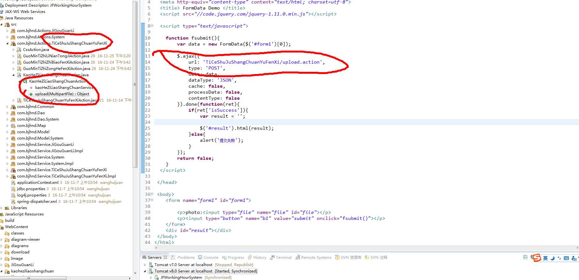579x280 pixels.
Task: Expand com.bjhnd.Common package
Action: point(8,107)
